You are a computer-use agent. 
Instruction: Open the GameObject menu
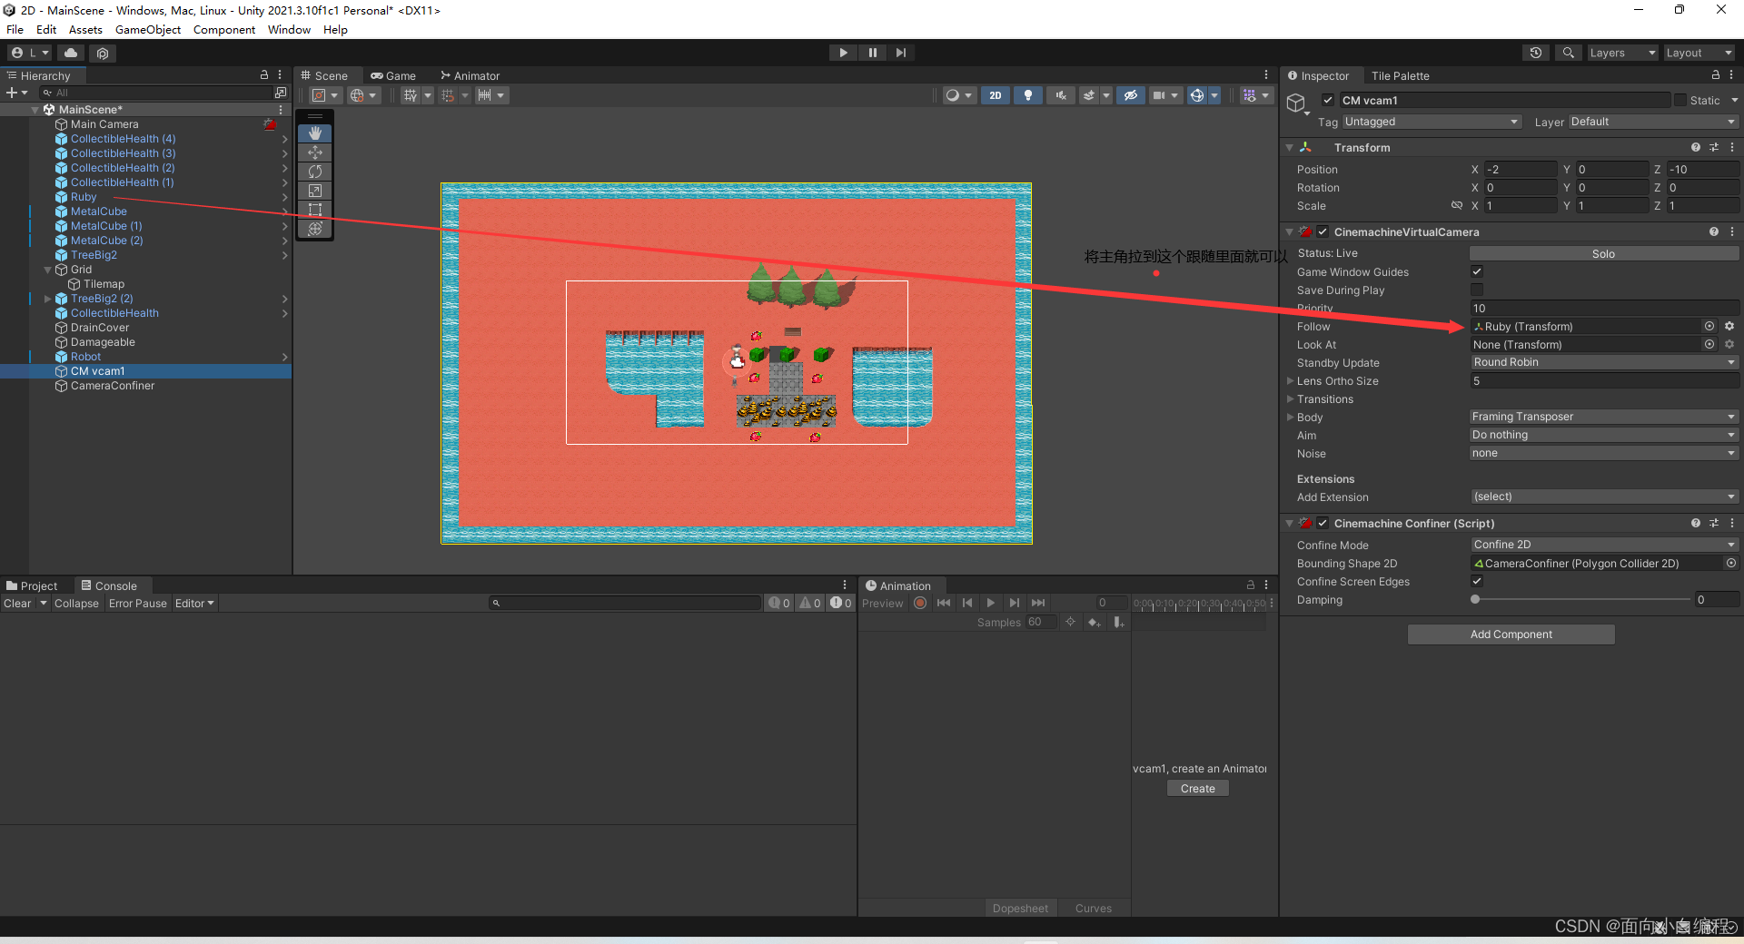point(148,30)
